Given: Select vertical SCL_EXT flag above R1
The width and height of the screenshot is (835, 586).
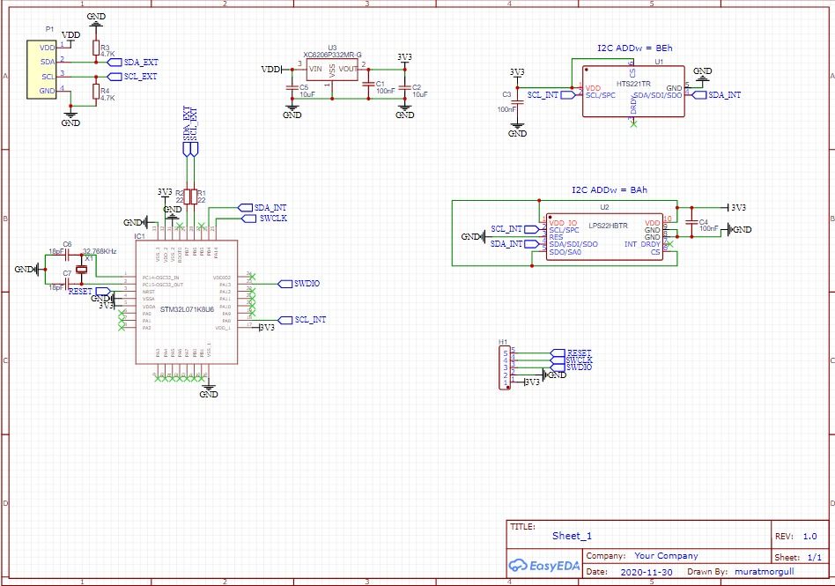Looking at the screenshot, I should [194, 131].
